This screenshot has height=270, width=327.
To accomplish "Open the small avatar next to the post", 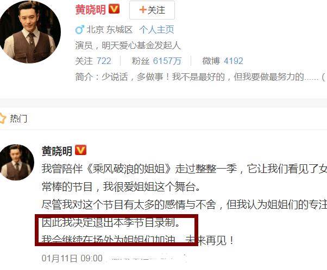I will click(x=17, y=162).
